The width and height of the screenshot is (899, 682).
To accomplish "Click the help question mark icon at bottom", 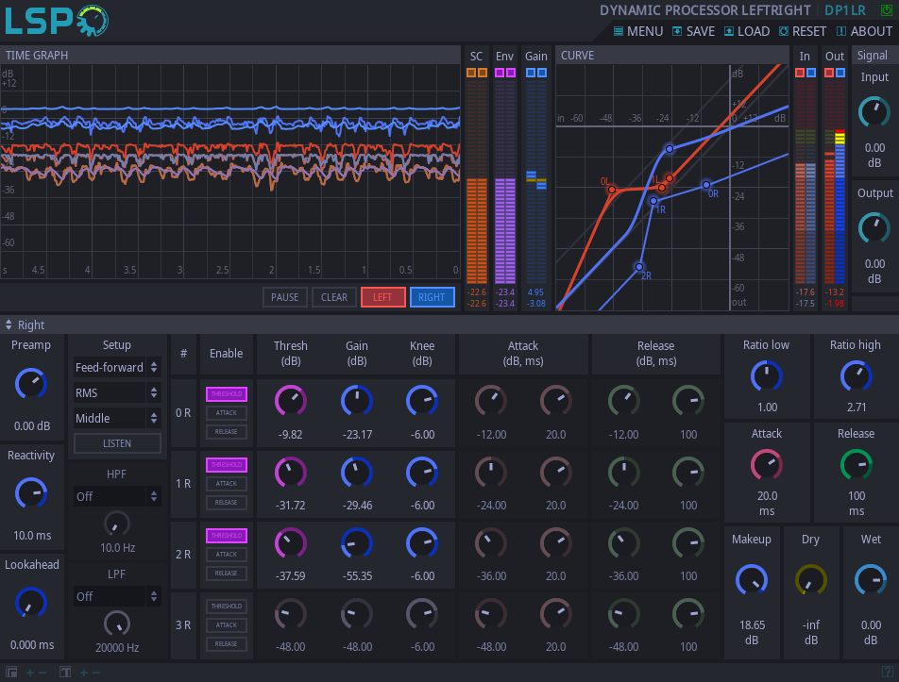I will 887,673.
